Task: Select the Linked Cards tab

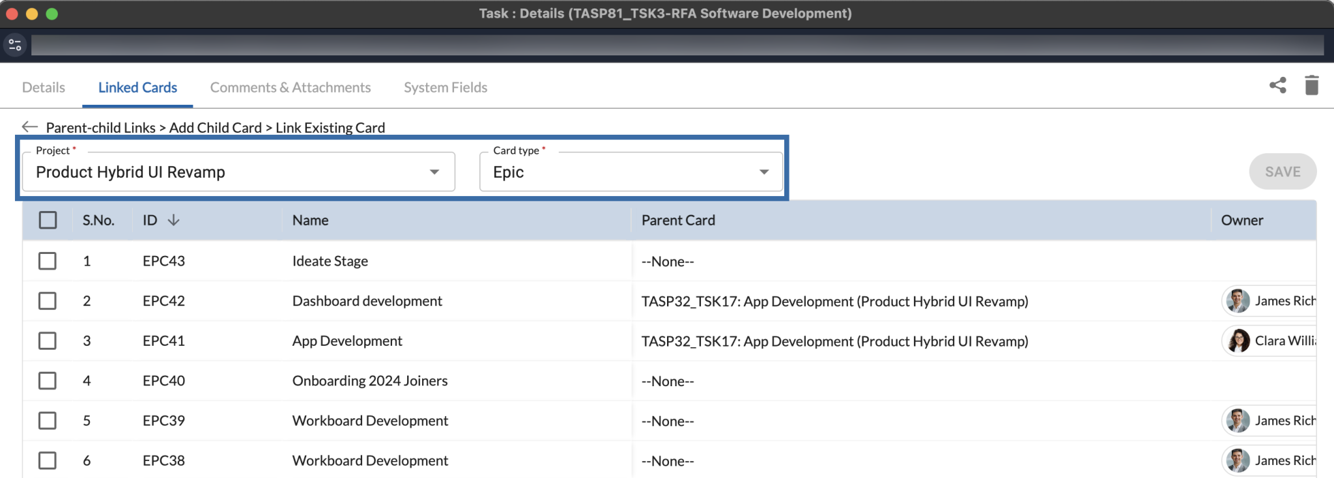Action: (x=137, y=87)
